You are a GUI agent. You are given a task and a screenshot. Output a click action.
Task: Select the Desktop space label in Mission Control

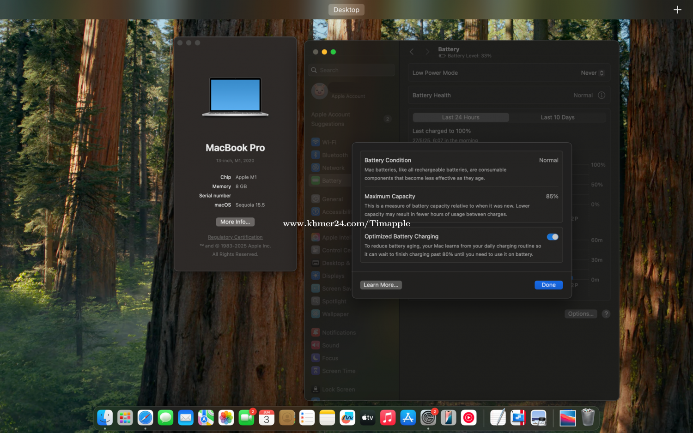(346, 10)
